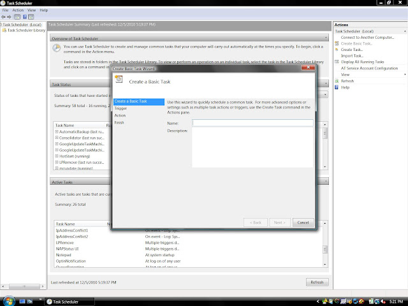Click Import Task in Actions pane
This screenshot has width=408, height=306.
[x=352, y=55]
